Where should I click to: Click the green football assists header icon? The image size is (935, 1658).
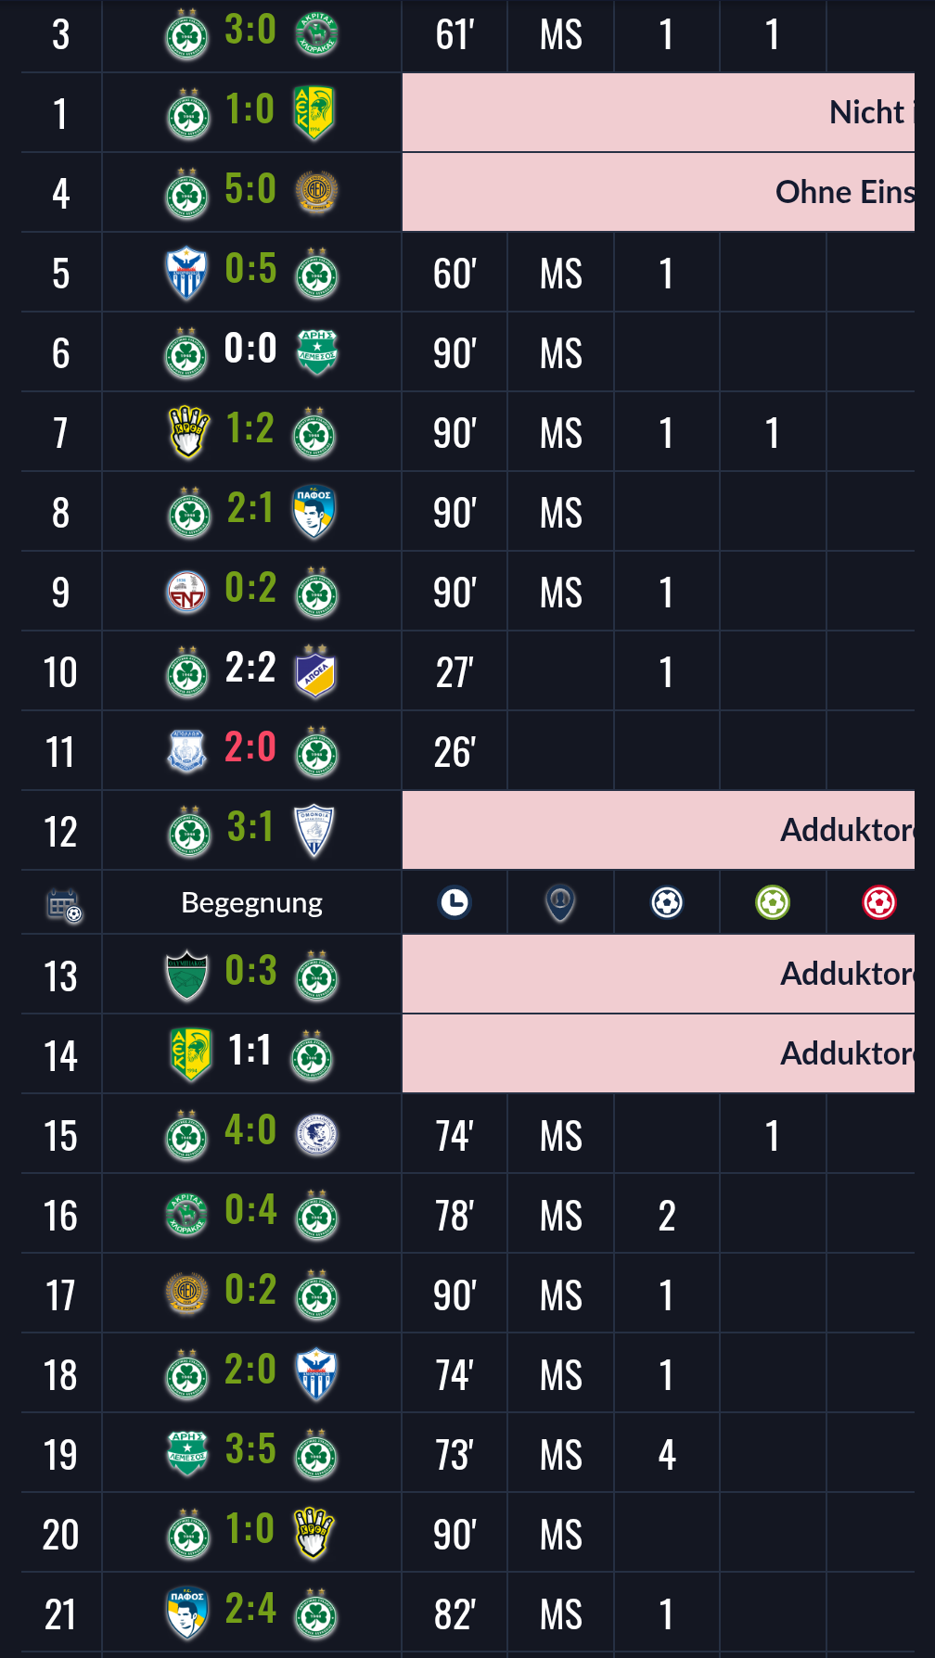[773, 902]
